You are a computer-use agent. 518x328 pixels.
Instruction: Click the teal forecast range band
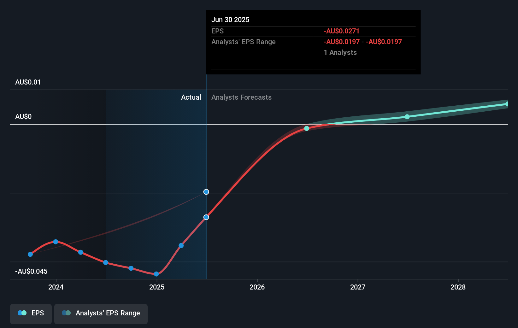point(457,110)
